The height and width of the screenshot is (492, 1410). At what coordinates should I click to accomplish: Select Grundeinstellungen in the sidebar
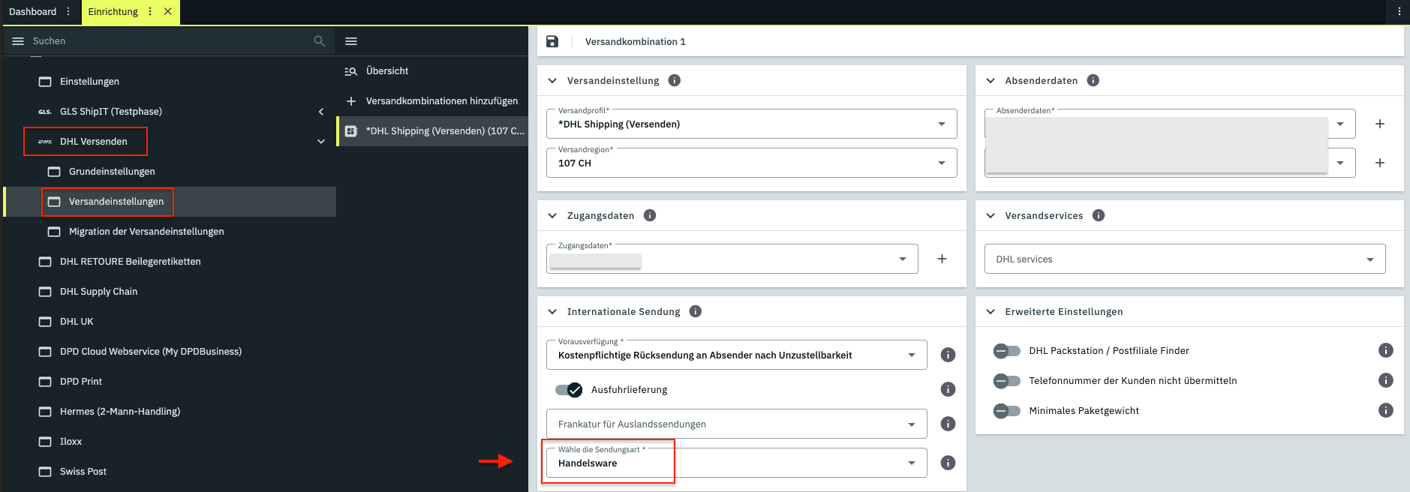(112, 172)
